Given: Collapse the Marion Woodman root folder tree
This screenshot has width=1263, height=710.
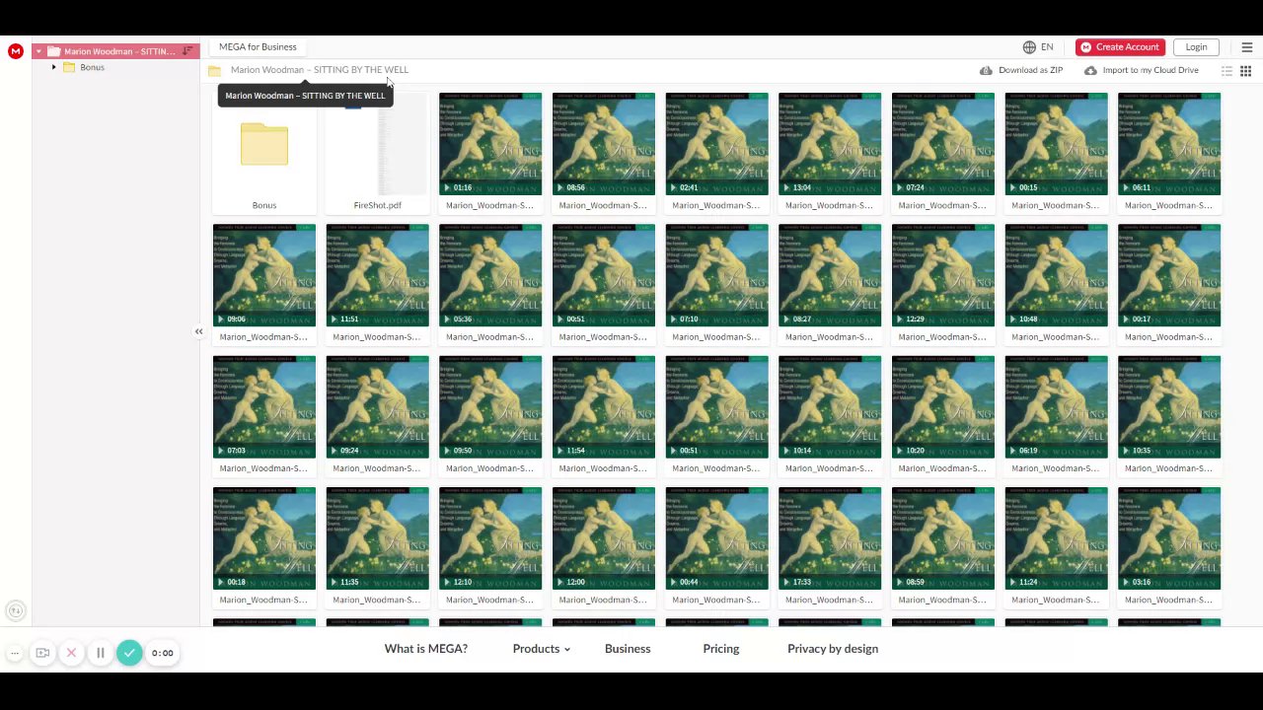Looking at the screenshot, I should (x=39, y=51).
